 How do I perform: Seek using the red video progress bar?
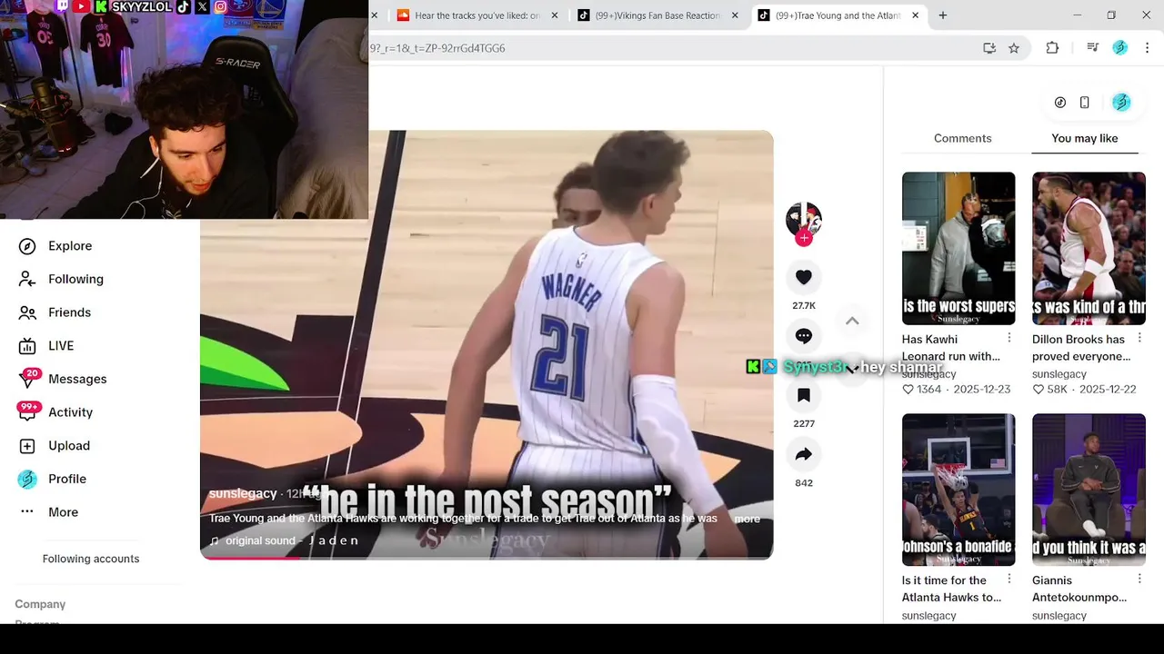pyautogui.click(x=487, y=557)
